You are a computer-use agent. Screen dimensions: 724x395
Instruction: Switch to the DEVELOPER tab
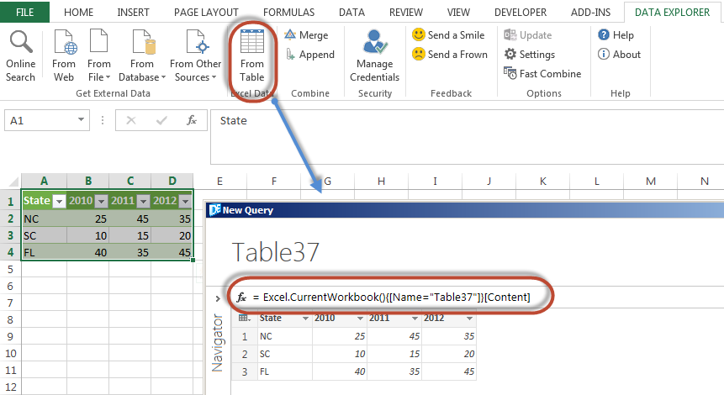[x=521, y=13]
